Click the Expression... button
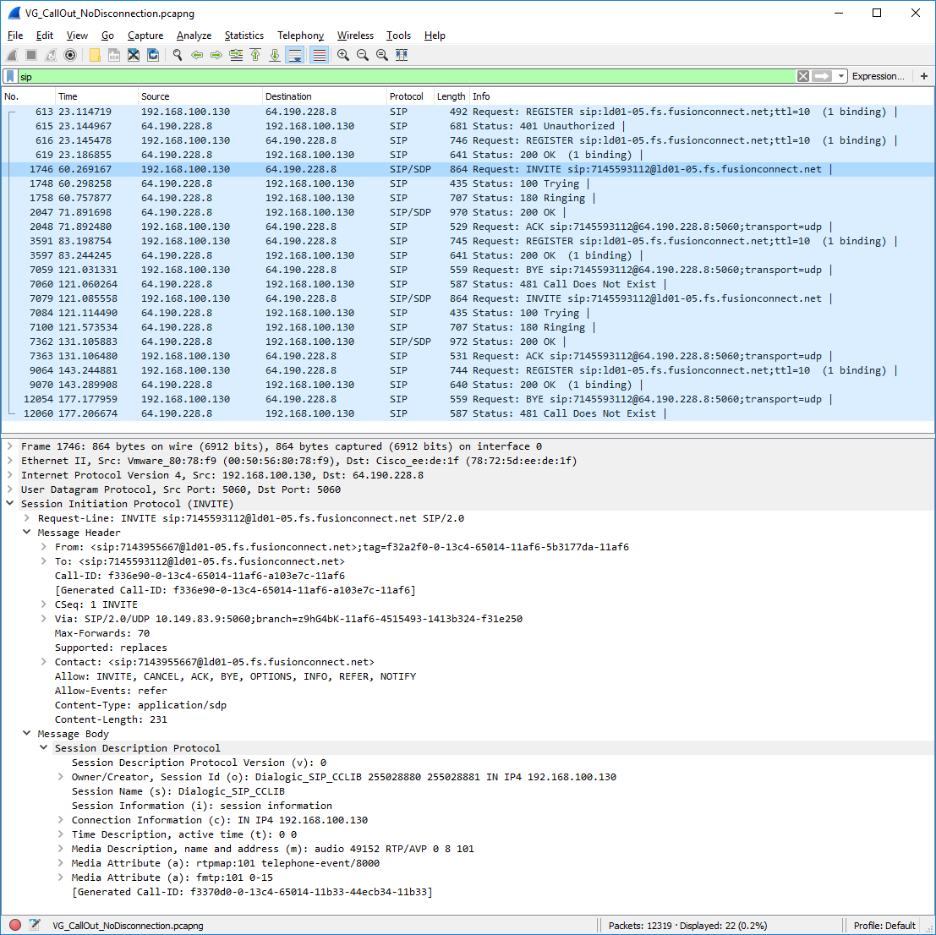936x935 pixels. point(878,76)
